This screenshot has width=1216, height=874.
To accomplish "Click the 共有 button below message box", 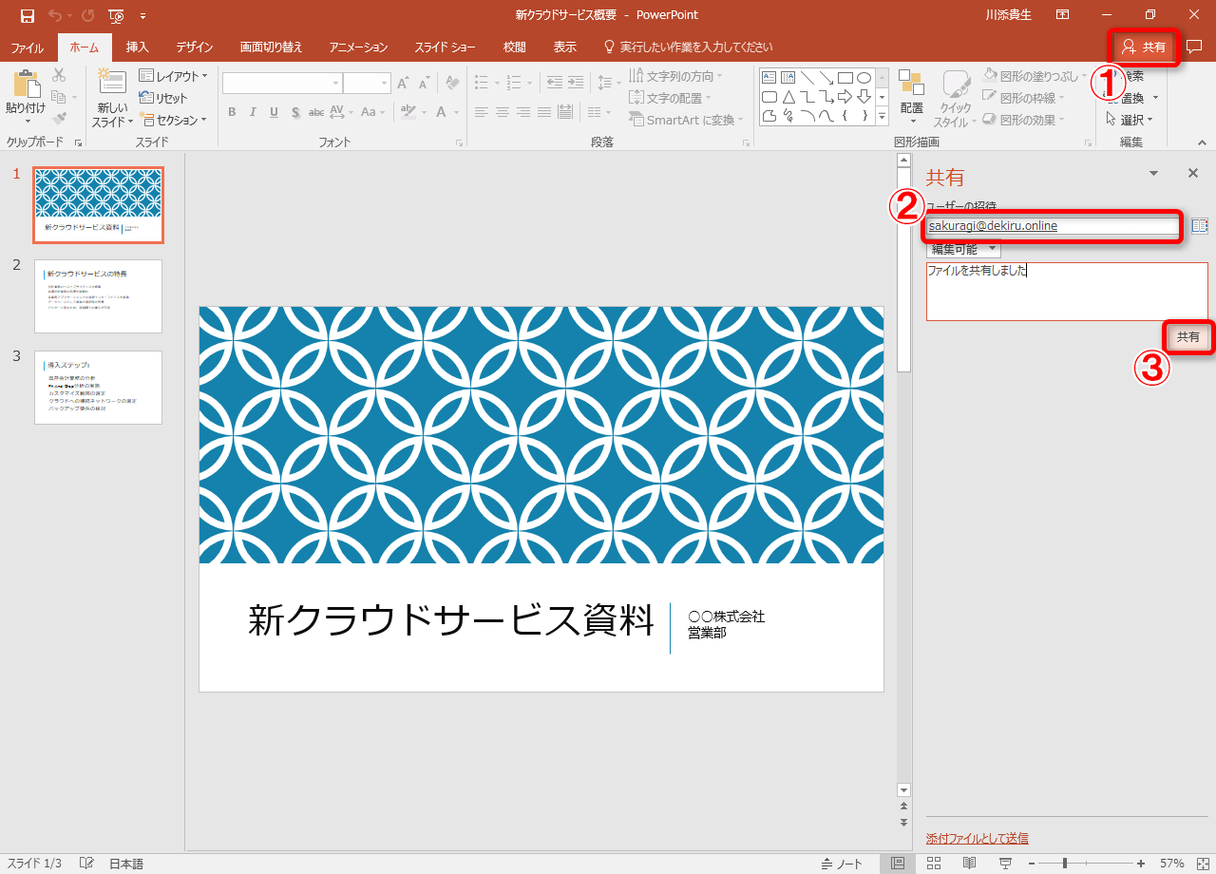I will (x=1187, y=337).
